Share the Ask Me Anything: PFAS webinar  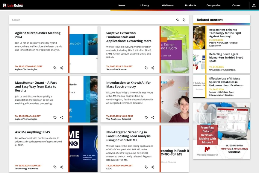coord(61,167)
